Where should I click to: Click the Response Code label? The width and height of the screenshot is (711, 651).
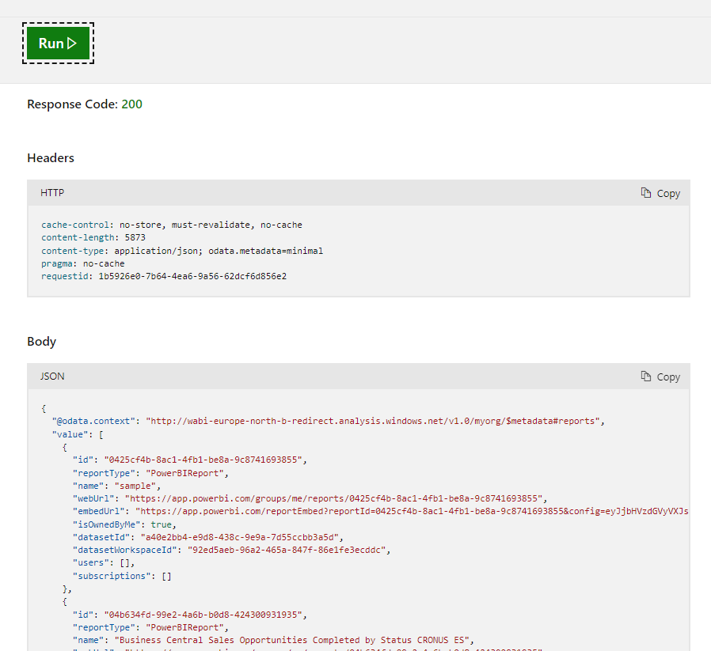tap(73, 104)
